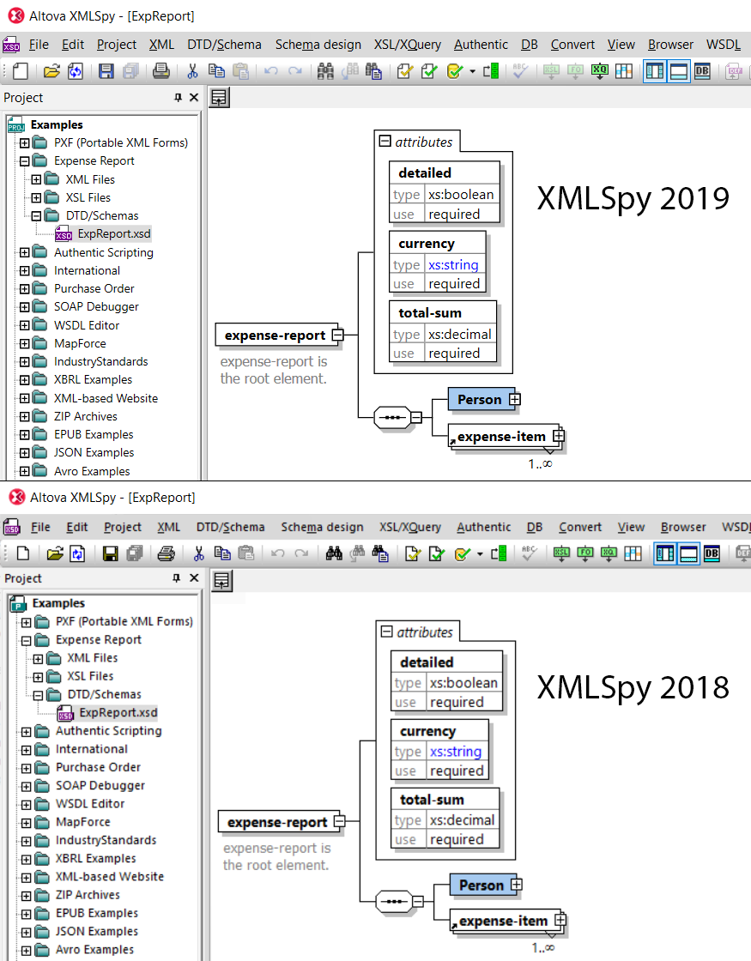
Task: Collapse attributes box in XMLSpy 2018 diagram
Action: (x=386, y=632)
